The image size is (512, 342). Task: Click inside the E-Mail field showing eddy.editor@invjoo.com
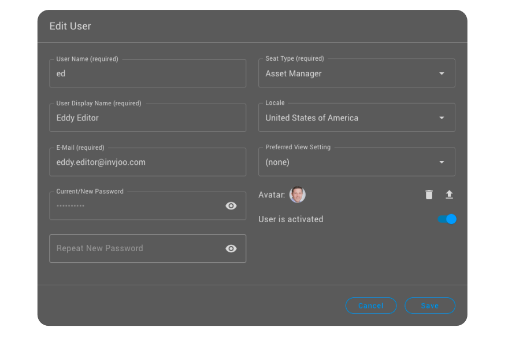147,161
